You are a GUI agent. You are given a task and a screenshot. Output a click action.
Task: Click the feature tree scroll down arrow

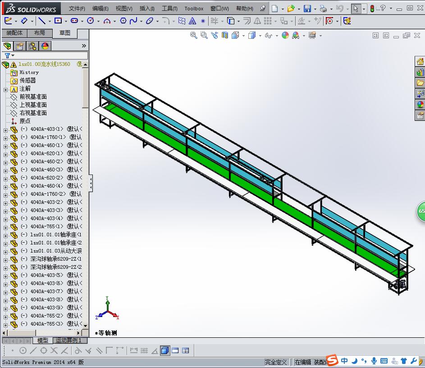85,326
